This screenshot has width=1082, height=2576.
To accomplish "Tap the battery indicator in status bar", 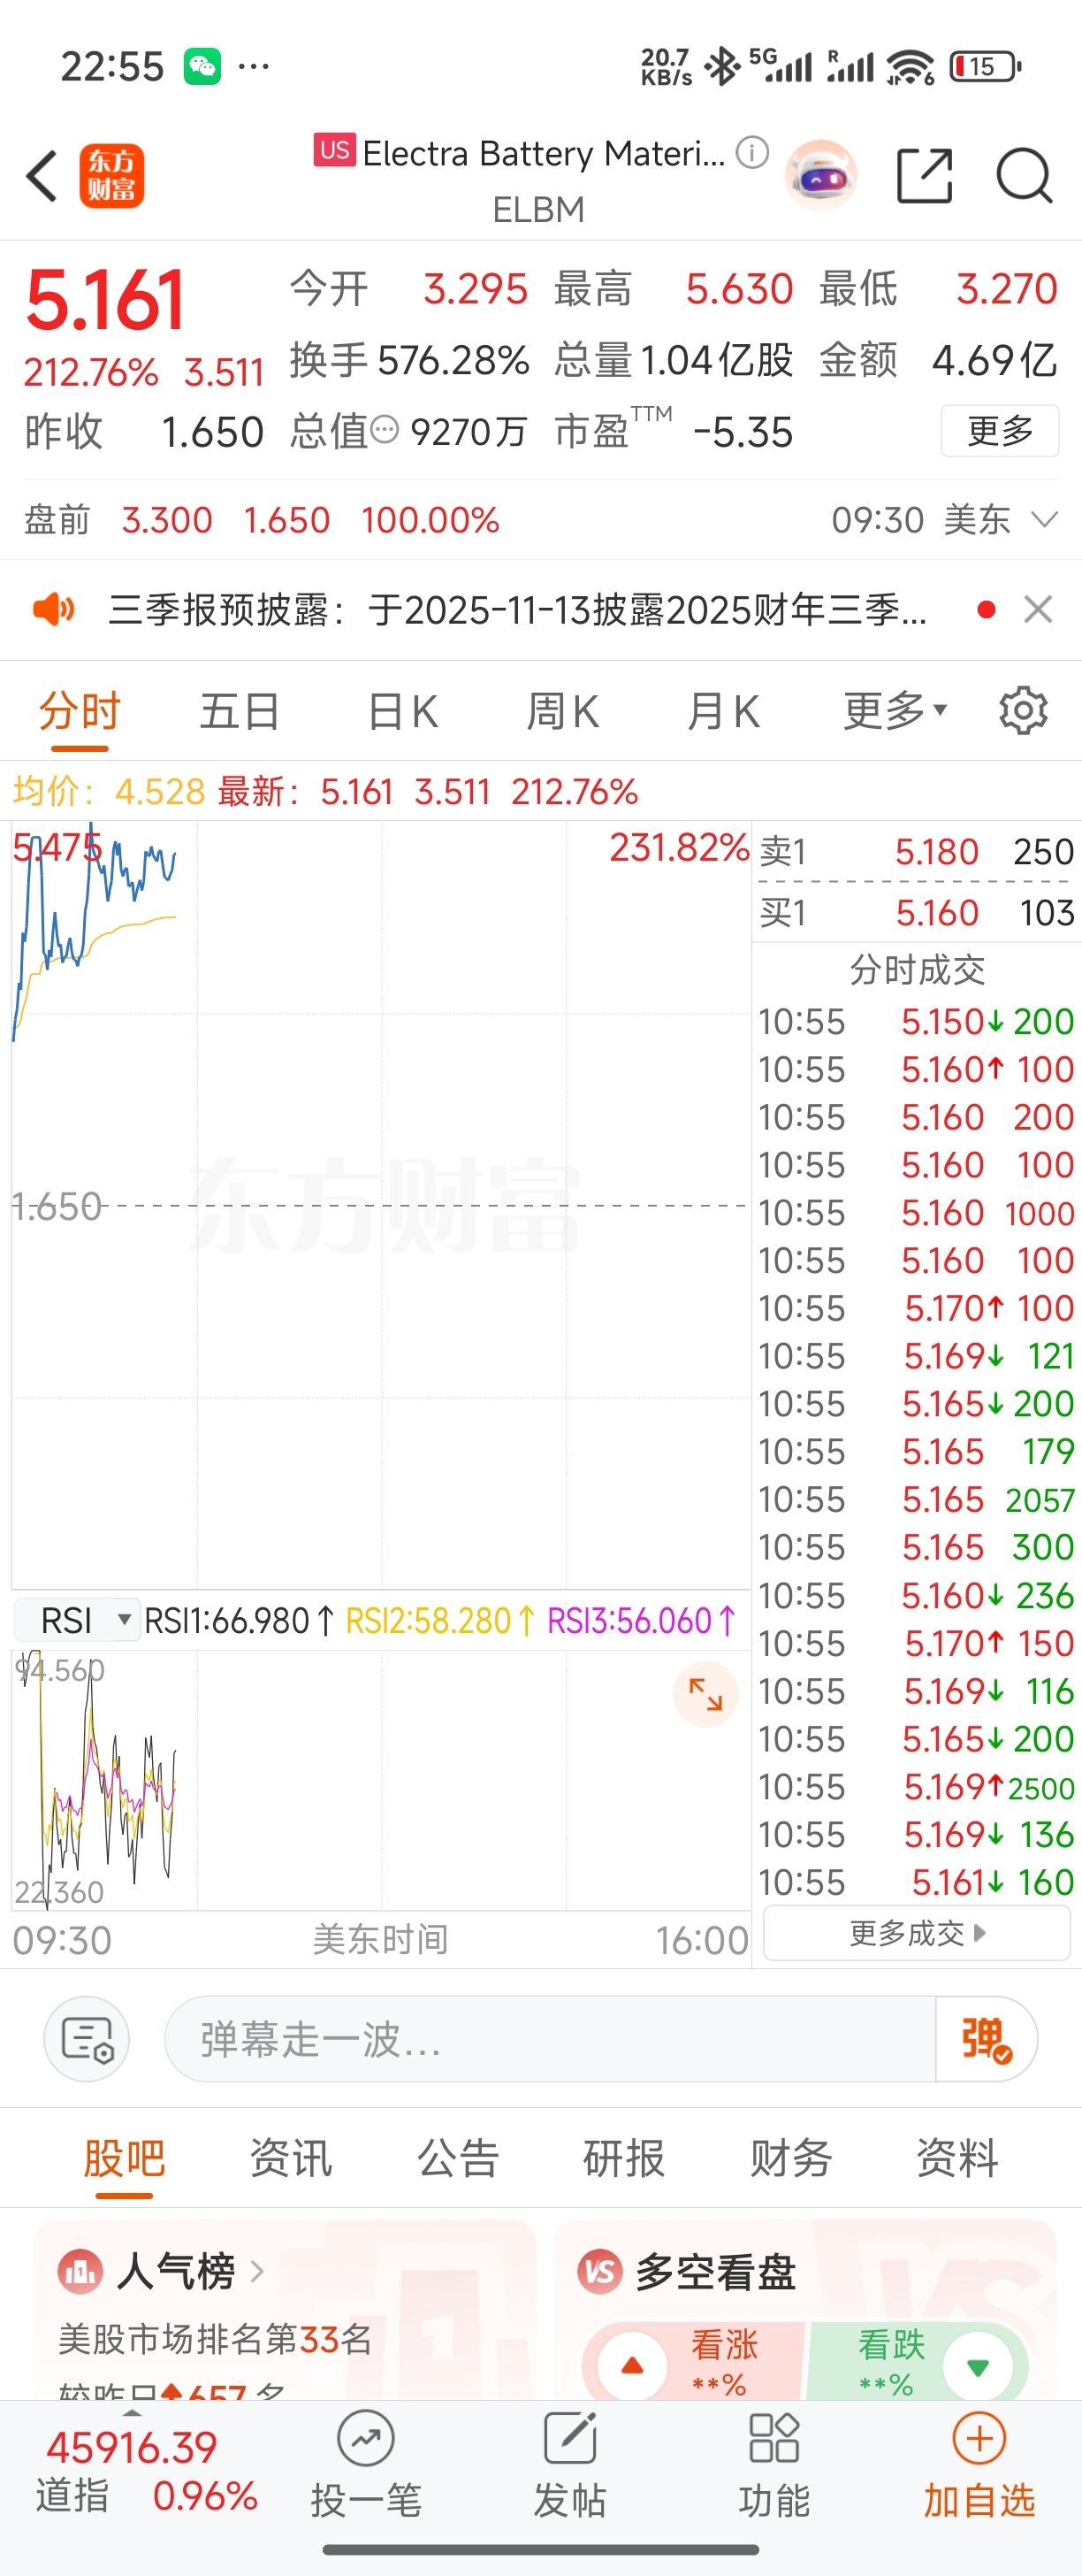I will pyautogui.click(x=985, y=67).
